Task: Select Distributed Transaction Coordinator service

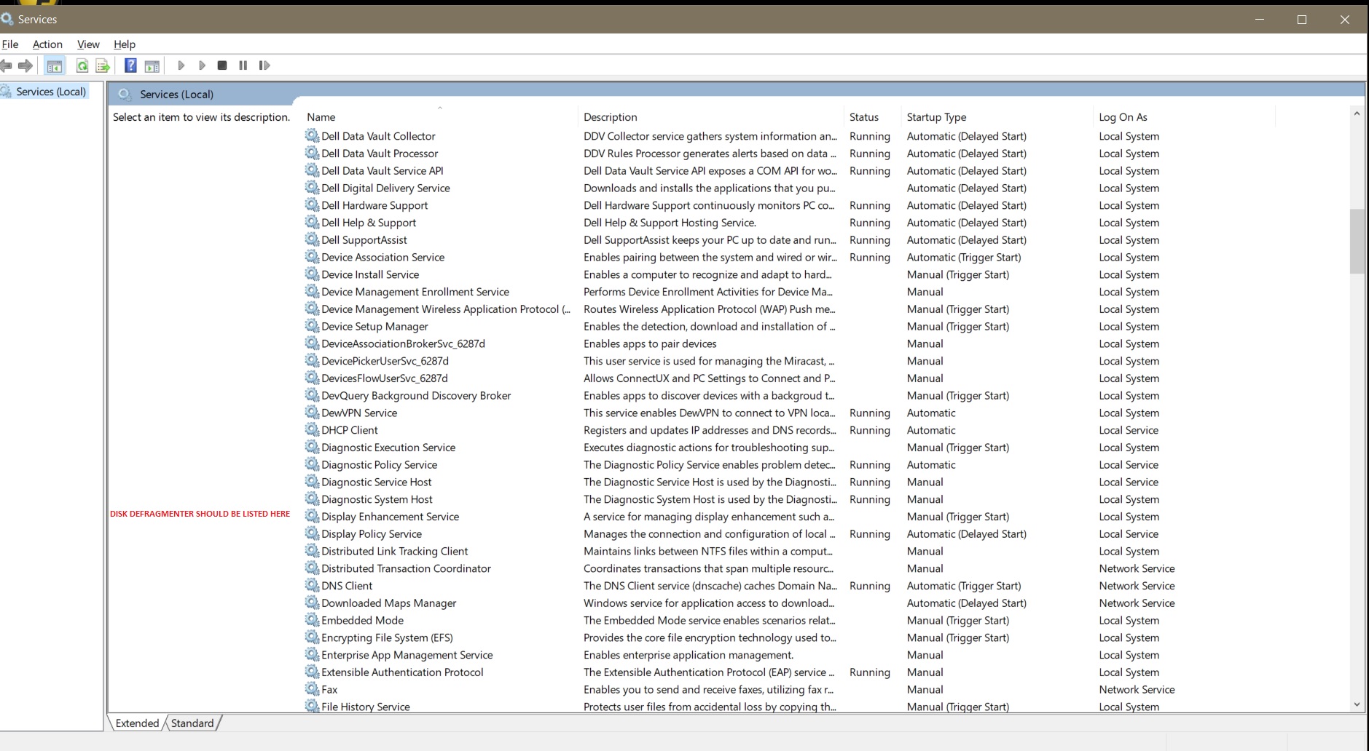Action: click(406, 568)
